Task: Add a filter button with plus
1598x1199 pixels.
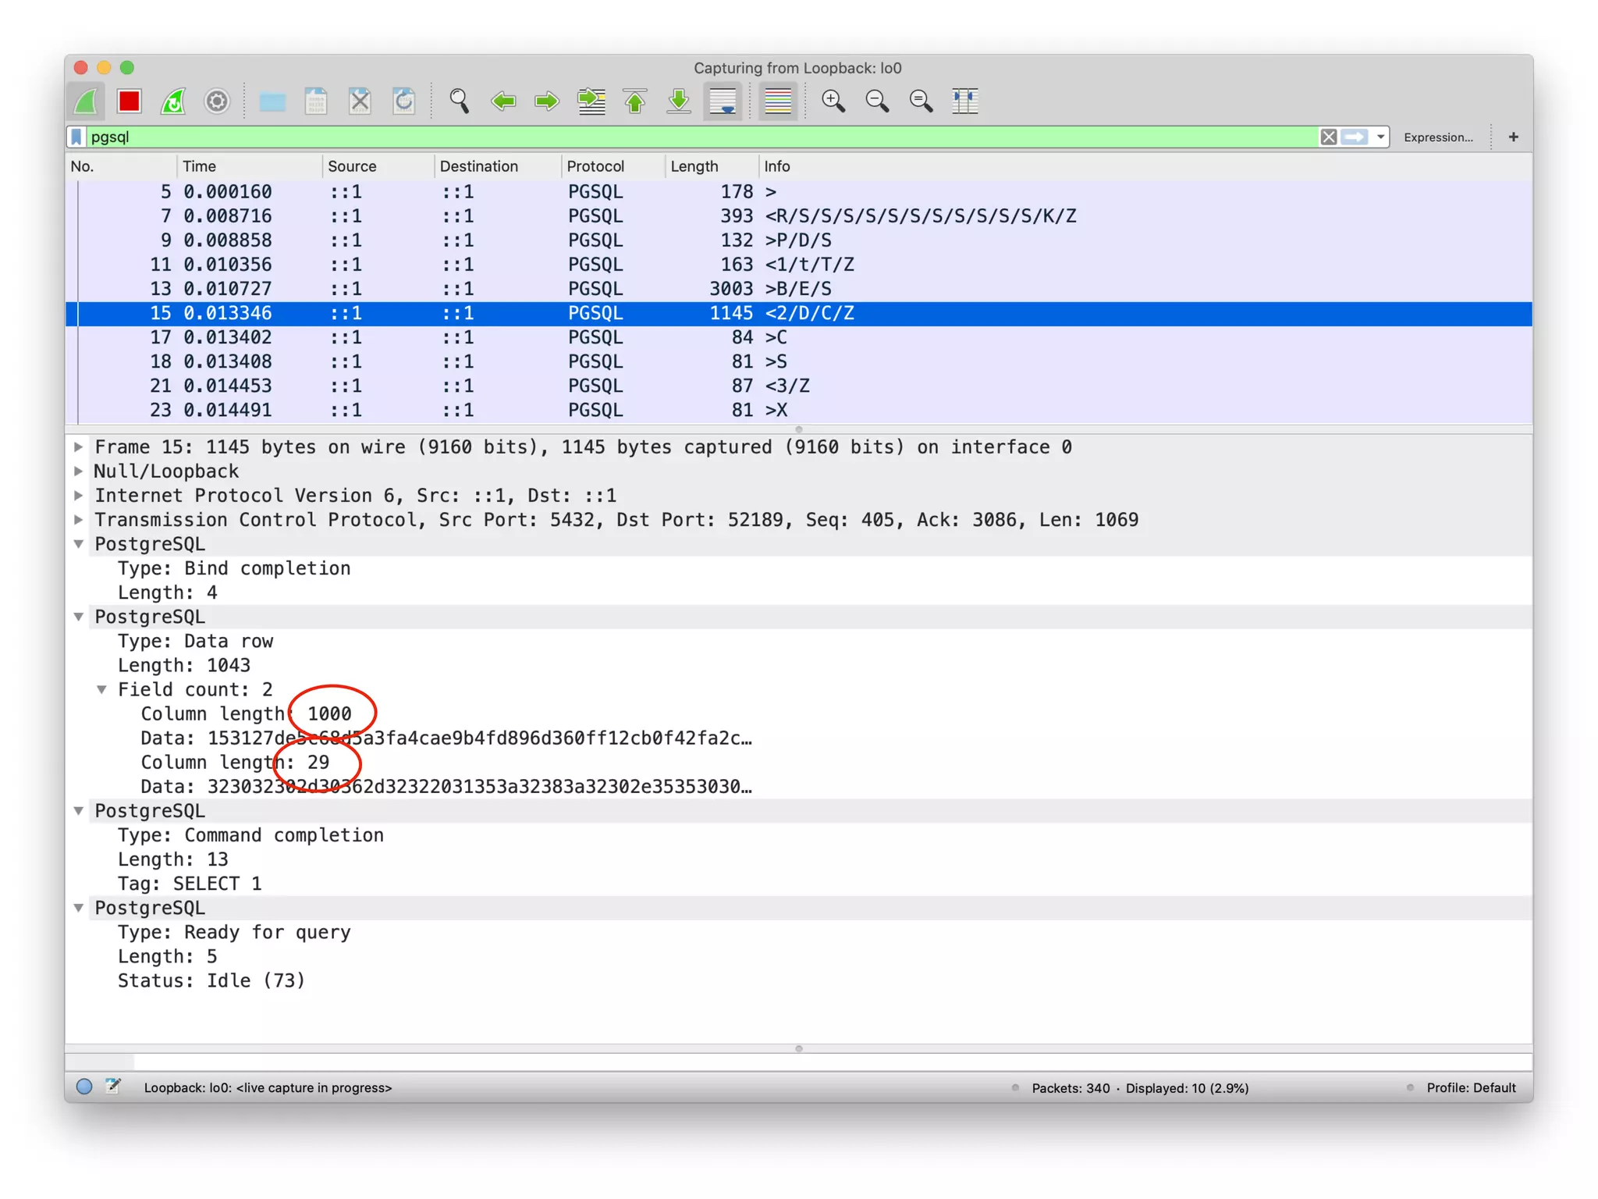Action: tap(1513, 137)
